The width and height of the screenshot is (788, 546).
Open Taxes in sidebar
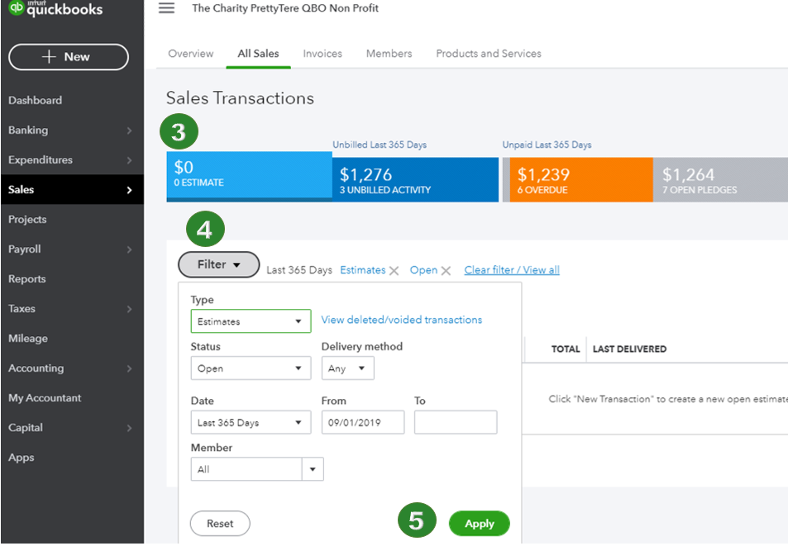(21, 309)
